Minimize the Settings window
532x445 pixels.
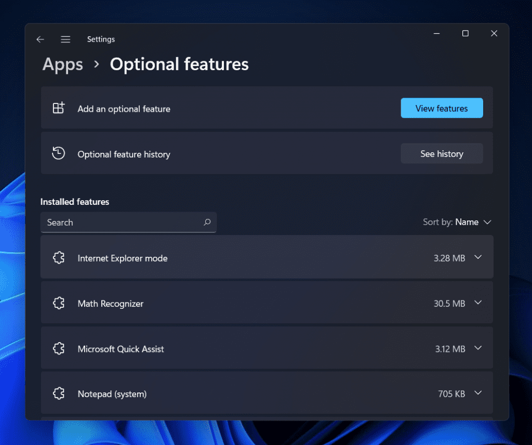[x=436, y=33]
